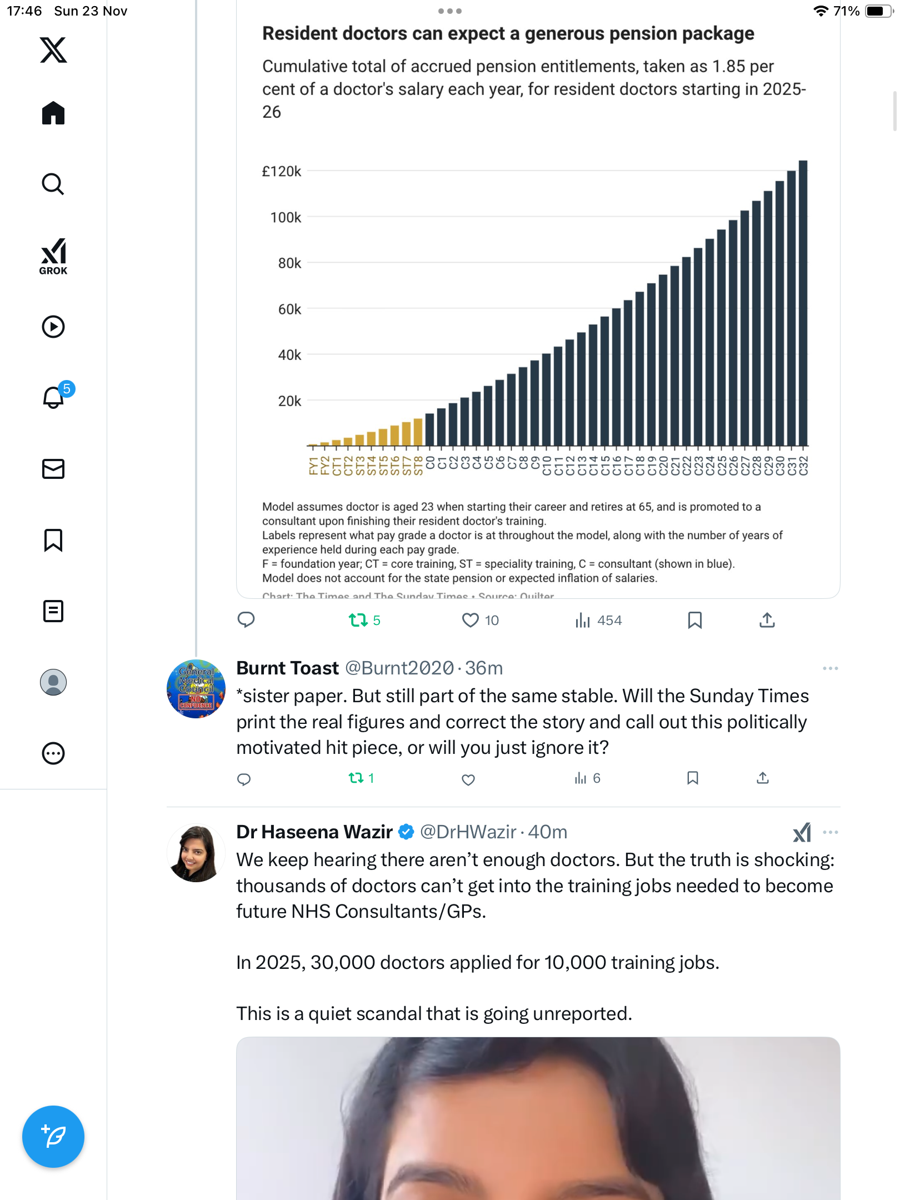Open Notifications bell with 5 badge
This screenshot has width=900, height=1200.
(54, 397)
